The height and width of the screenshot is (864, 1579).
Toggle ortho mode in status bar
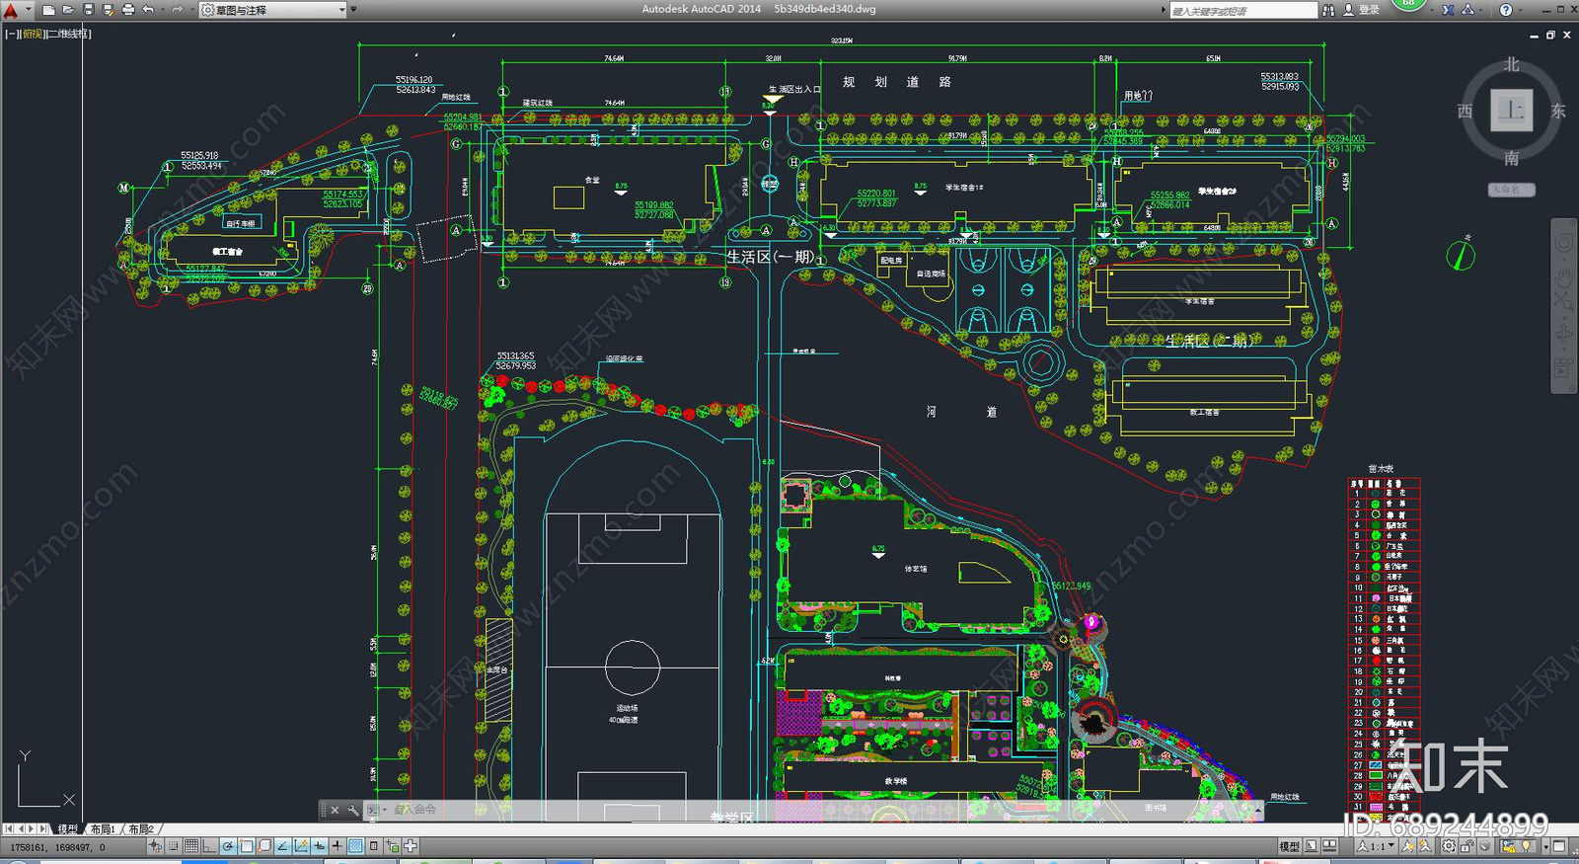tap(209, 846)
